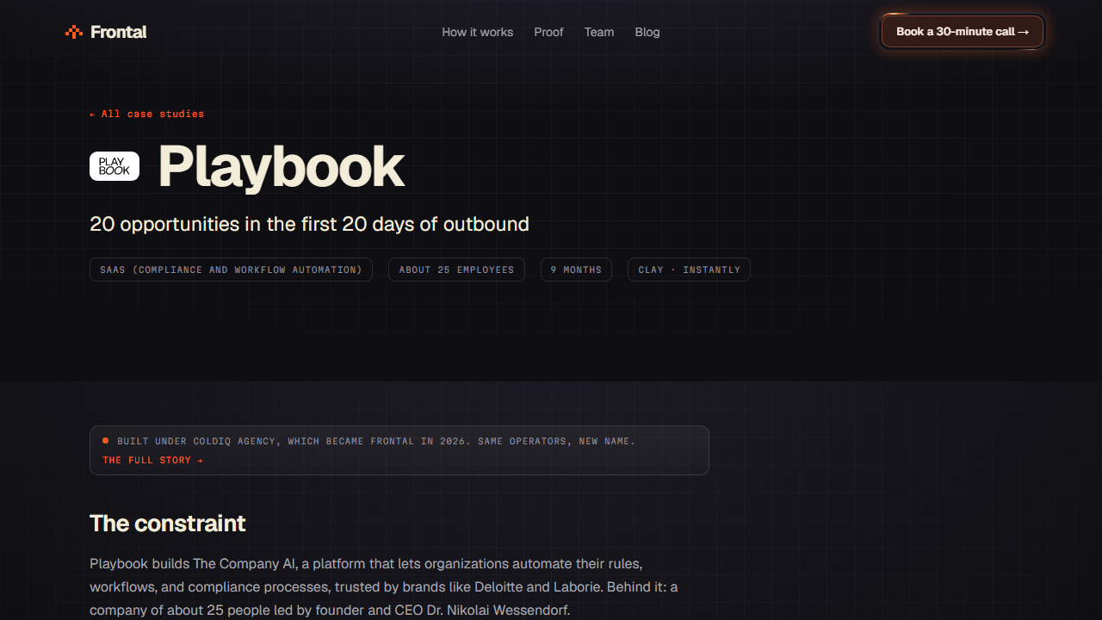The width and height of the screenshot is (1102, 620).
Task: Open The full story link
Action: coord(153,461)
